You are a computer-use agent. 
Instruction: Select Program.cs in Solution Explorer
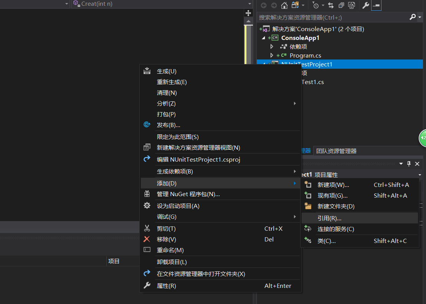pos(305,55)
